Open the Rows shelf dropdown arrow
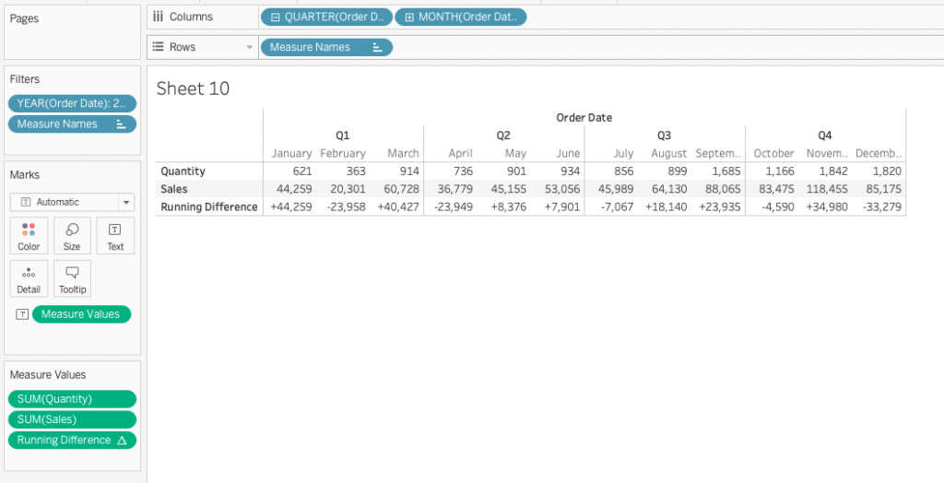The width and height of the screenshot is (944, 483). click(249, 47)
